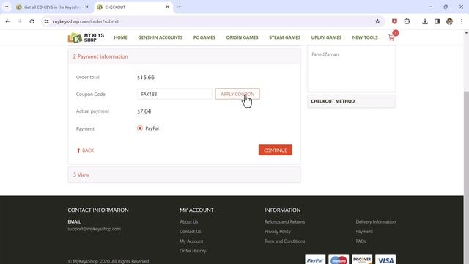The width and height of the screenshot is (469, 264).
Task: Toggle the browser side panel icon
Action: (x=437, y=21)
